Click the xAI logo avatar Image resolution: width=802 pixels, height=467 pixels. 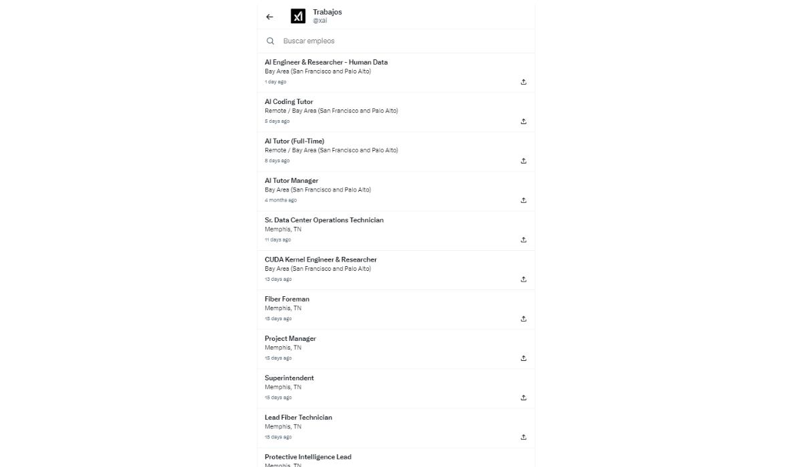click(x=298, y=16)
